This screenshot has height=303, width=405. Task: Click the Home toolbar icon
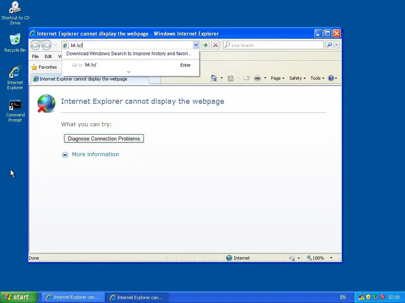point(214,78)
